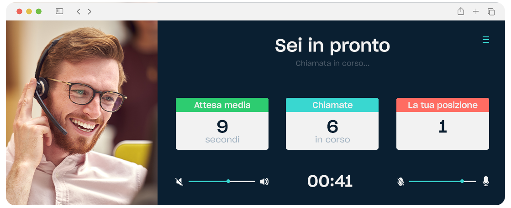Viewport: 511px width, 208px height.
Task: Click the loud speaker volume icon
Action: pos(264,181)
